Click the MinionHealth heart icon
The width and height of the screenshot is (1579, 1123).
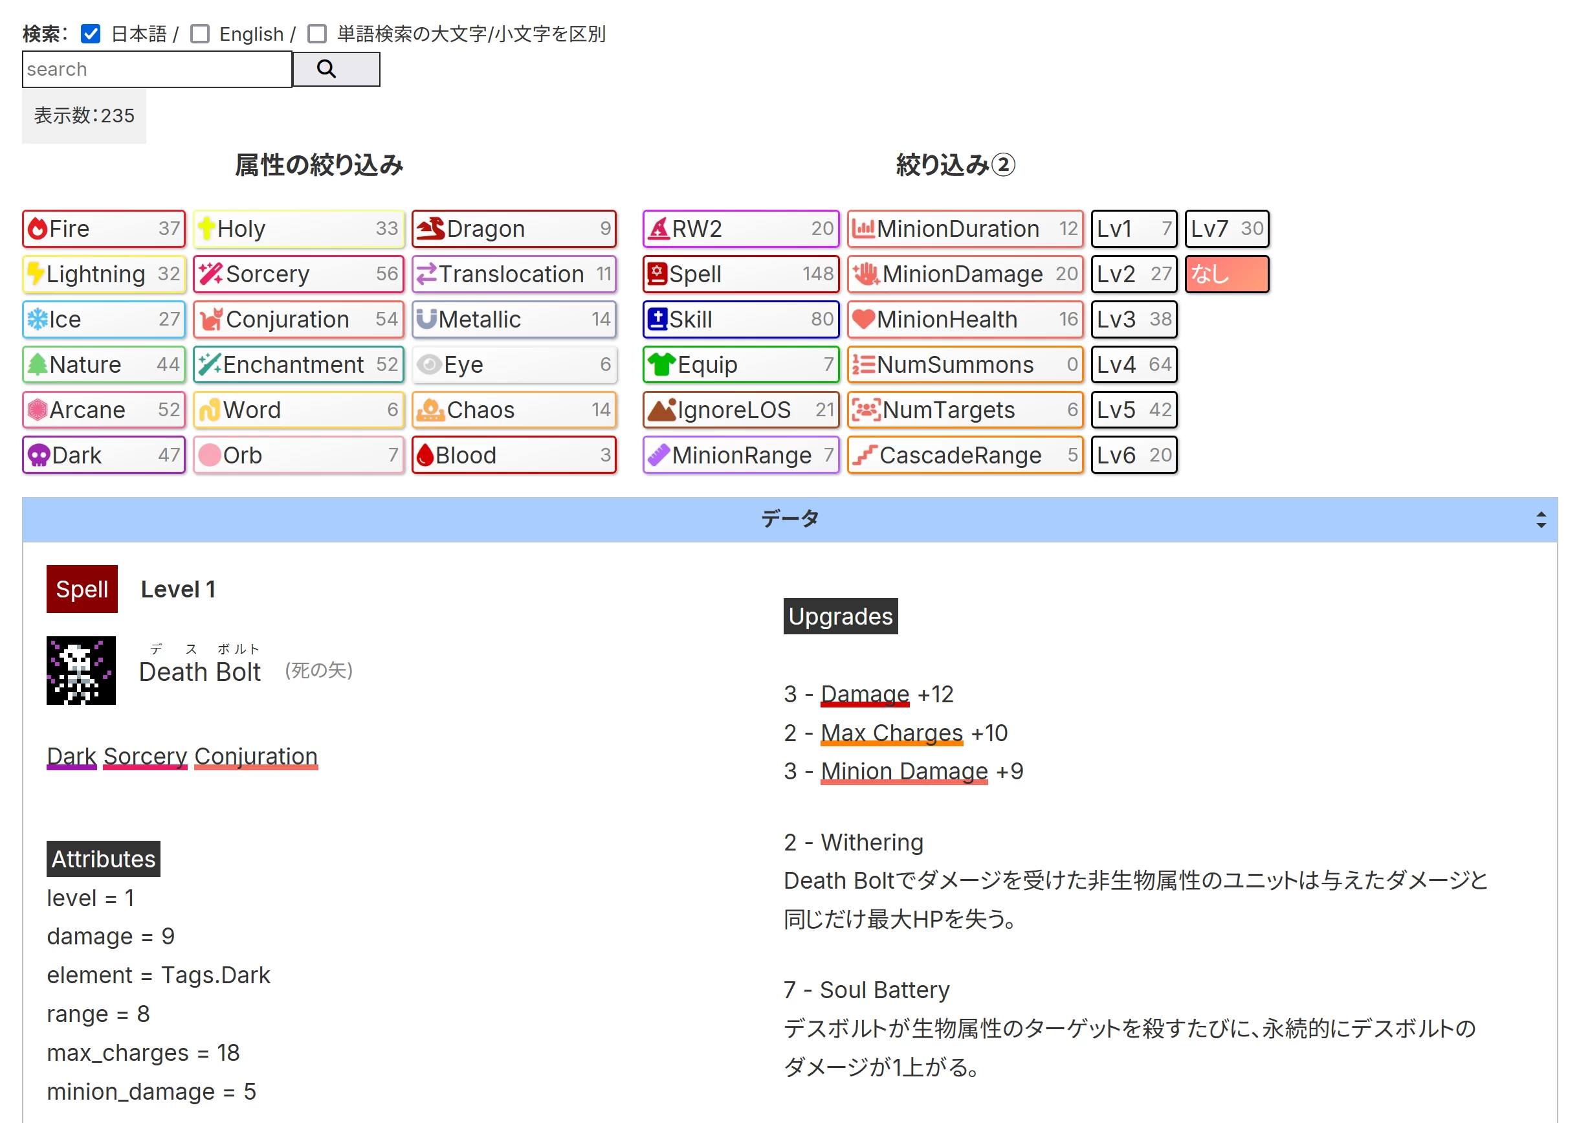[863, 320]
